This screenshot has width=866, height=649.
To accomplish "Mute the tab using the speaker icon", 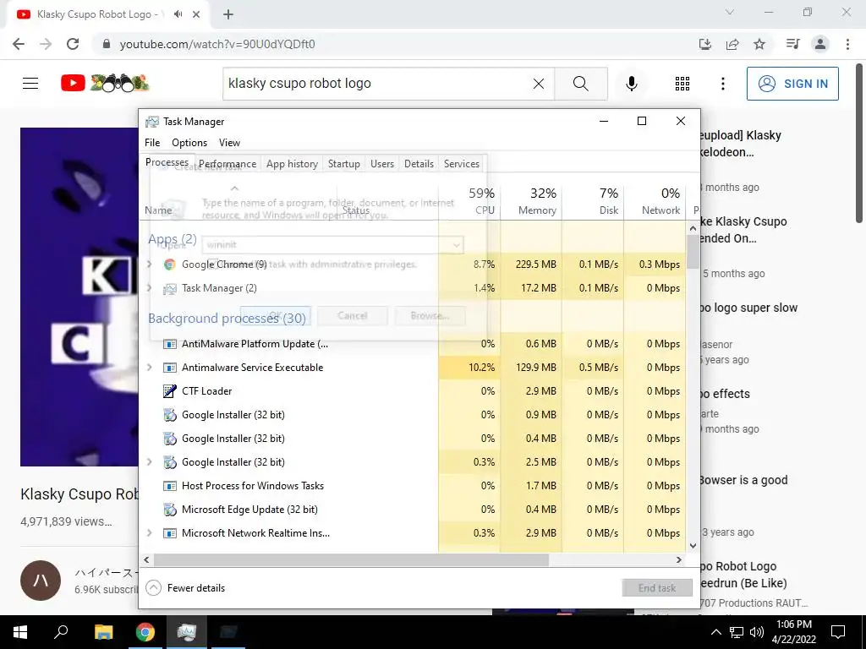I will coord(178,14).
